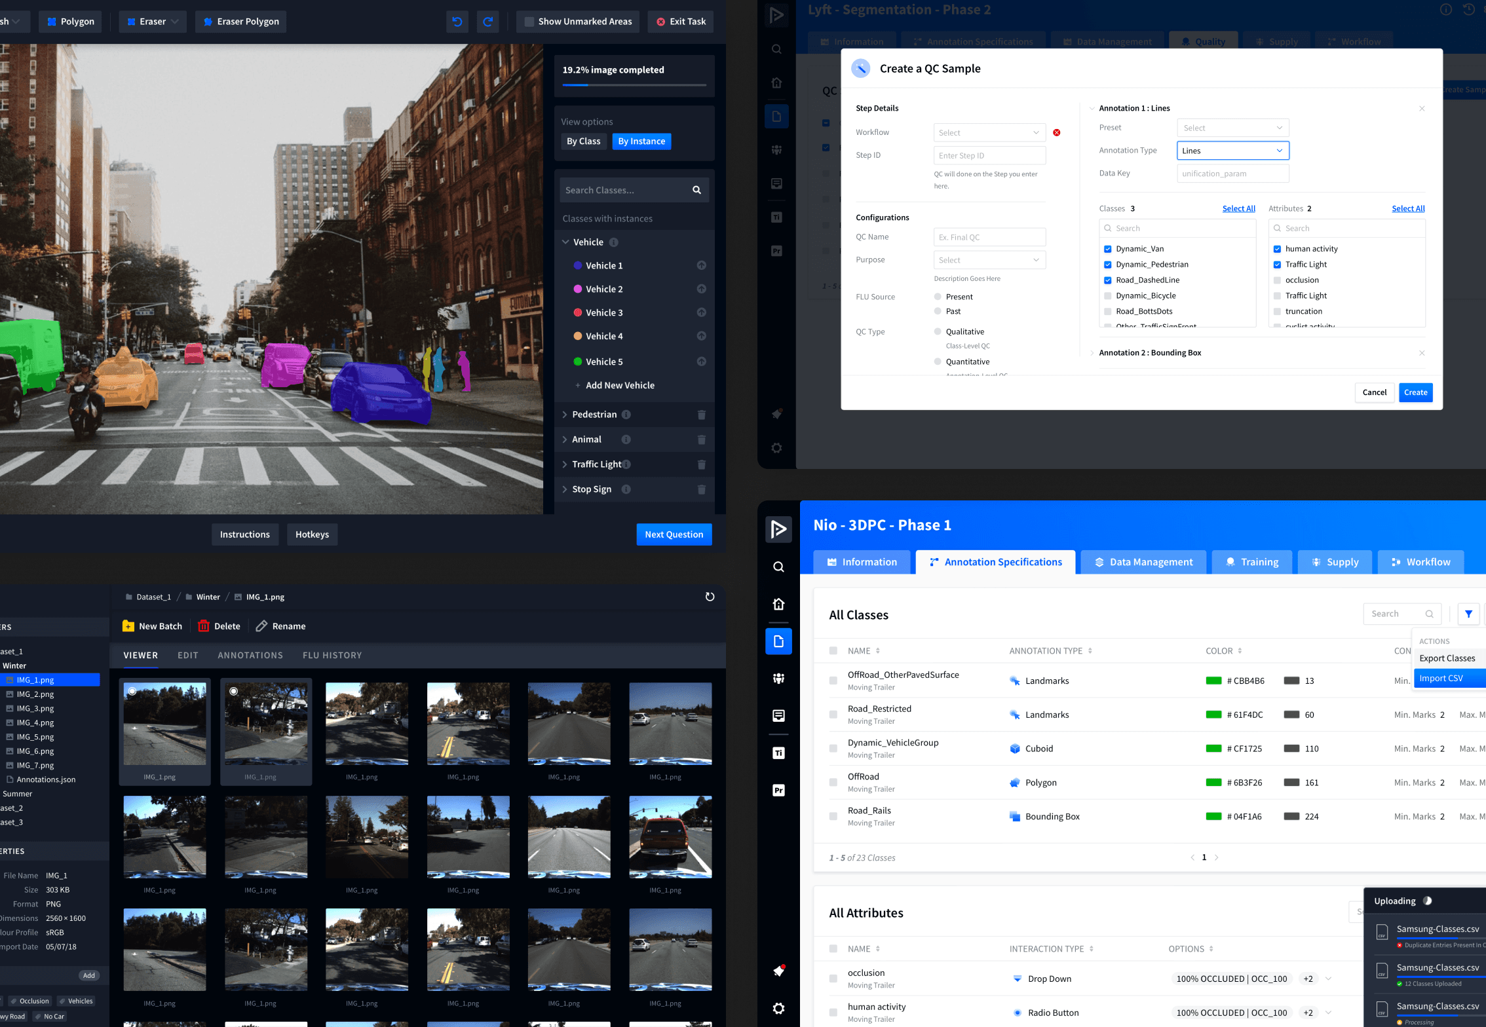Image resolution: width=1486 pixels, height=1027 pixels.
Task: Click the Delete trash icon in viewer toolbar
Action: pyautogui.click(x=204, y=626)
